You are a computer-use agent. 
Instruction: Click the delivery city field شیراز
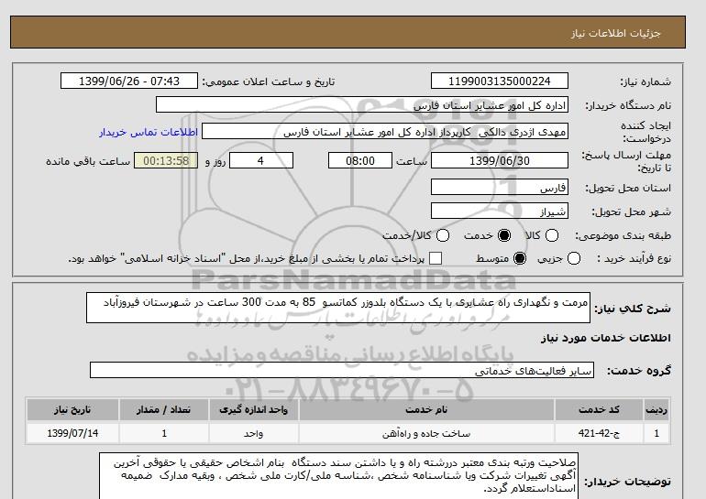pyautogui.click(x=500, y=211)
